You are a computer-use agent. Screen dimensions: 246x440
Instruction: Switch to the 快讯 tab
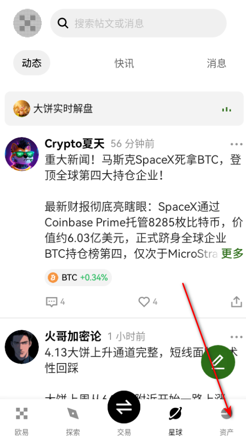(x=124, y=63)
